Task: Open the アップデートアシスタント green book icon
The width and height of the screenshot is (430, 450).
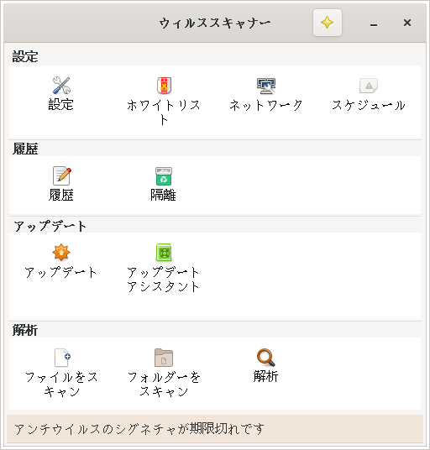Action: (x=164, y=252)
